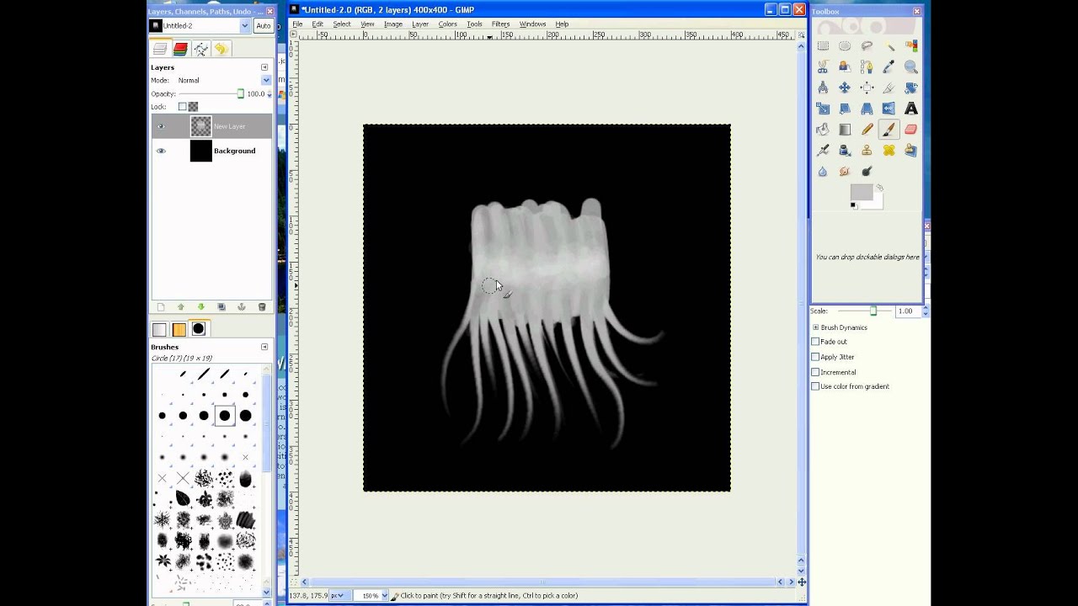Open the Select menu

pos(341,24)
